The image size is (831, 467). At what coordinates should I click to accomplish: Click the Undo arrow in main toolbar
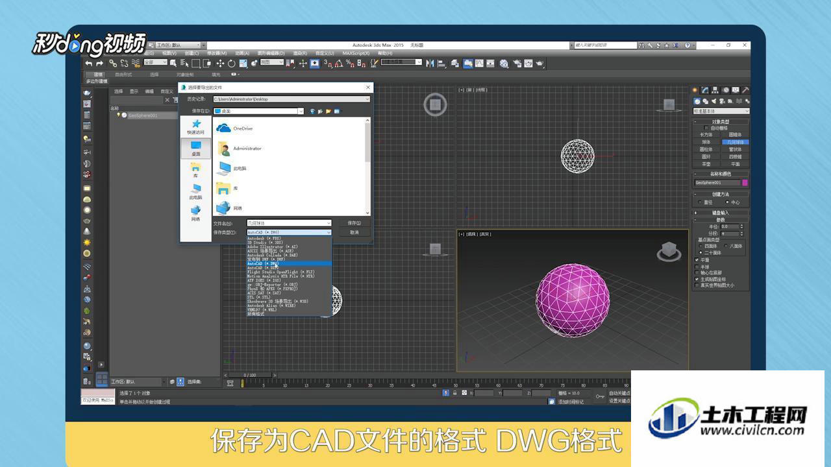click(89, 63)
